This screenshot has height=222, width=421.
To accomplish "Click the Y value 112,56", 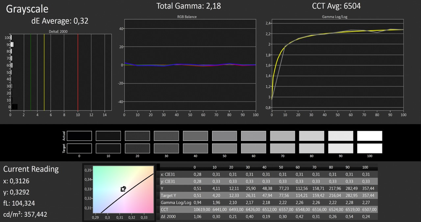I will [301, 189].
